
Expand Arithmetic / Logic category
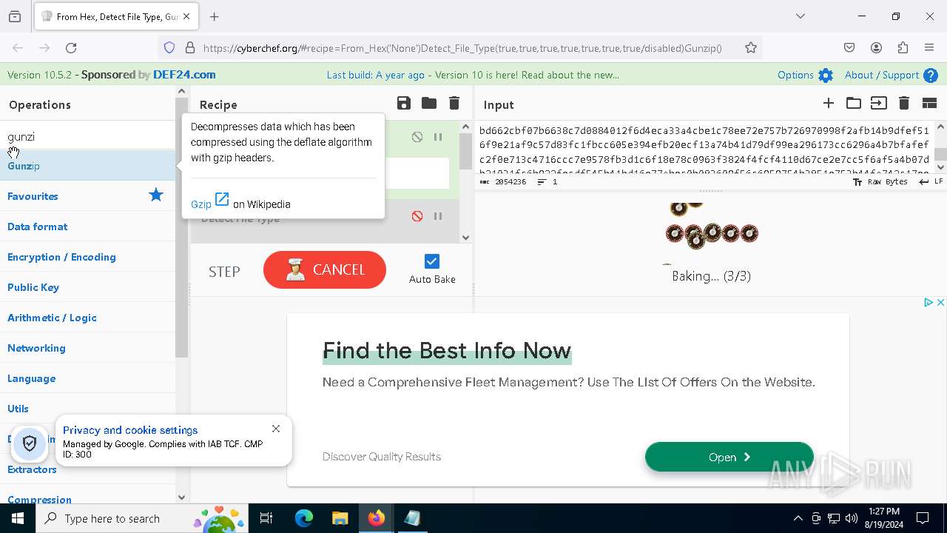pos(88,318)
